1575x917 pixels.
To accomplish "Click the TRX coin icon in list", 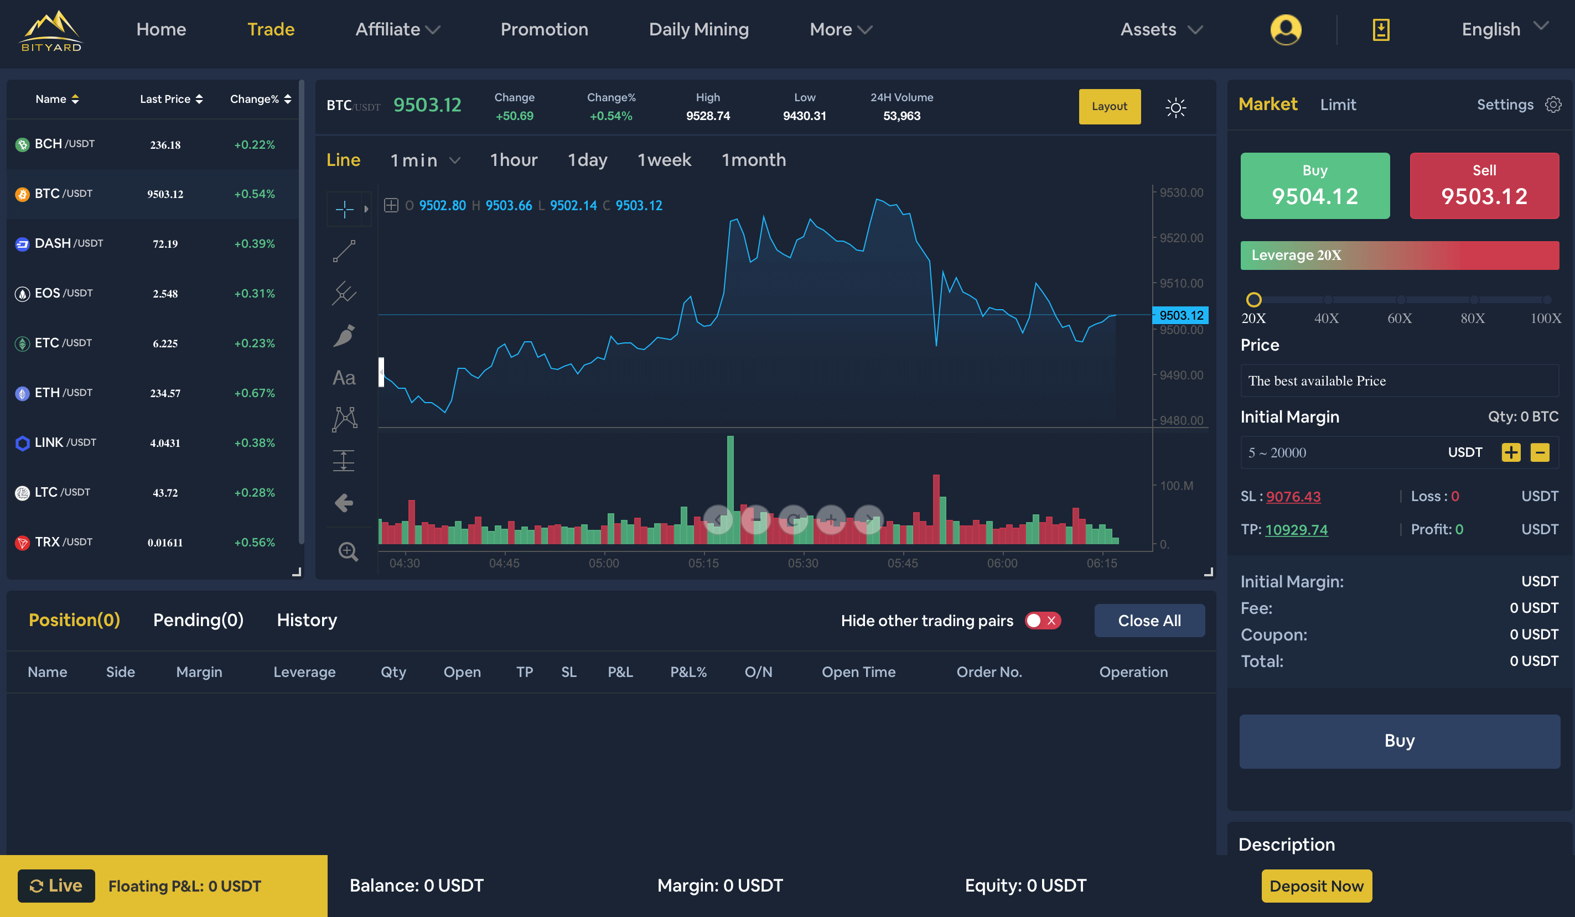I will tap(23, 543).
